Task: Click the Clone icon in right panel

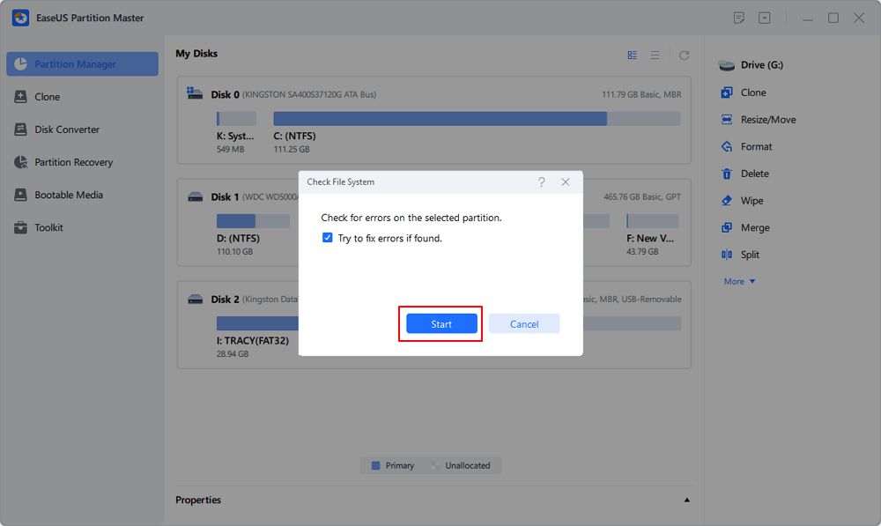Action: click(x=727, y=93)
